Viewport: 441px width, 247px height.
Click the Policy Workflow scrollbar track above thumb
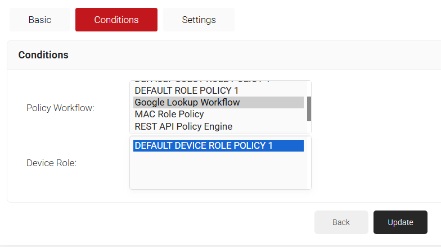pyautogui.click(x=309, y=88)
